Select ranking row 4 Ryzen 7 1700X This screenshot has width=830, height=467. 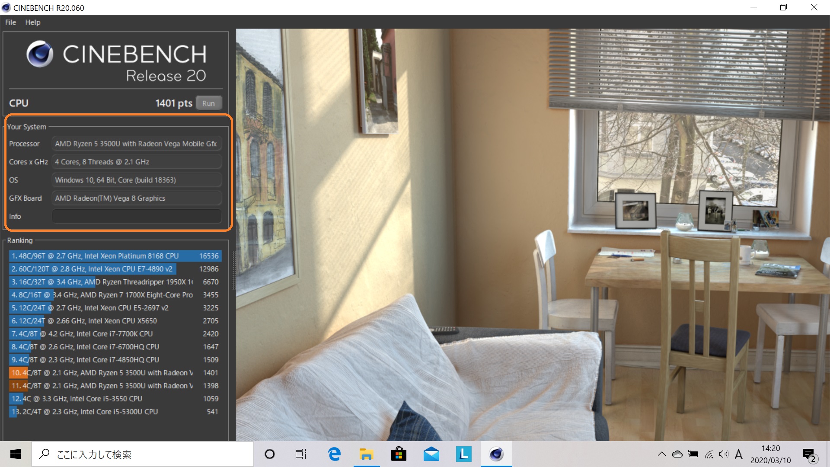pos(115,295)
